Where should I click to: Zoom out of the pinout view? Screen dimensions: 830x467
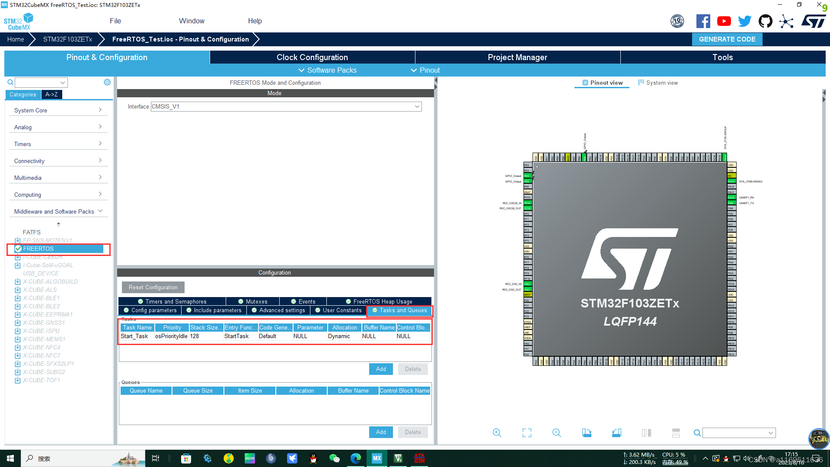(x=556, y=433)
